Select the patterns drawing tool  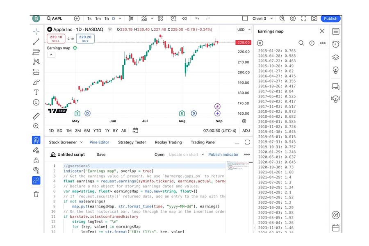[36, 61]
